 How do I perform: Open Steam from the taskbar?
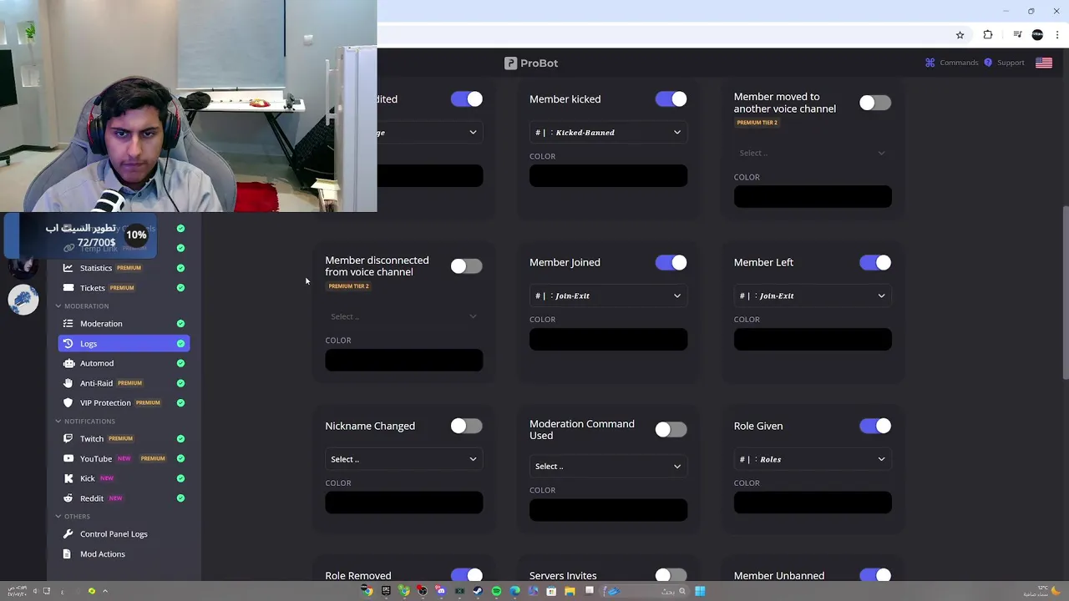tap(478, 591)
